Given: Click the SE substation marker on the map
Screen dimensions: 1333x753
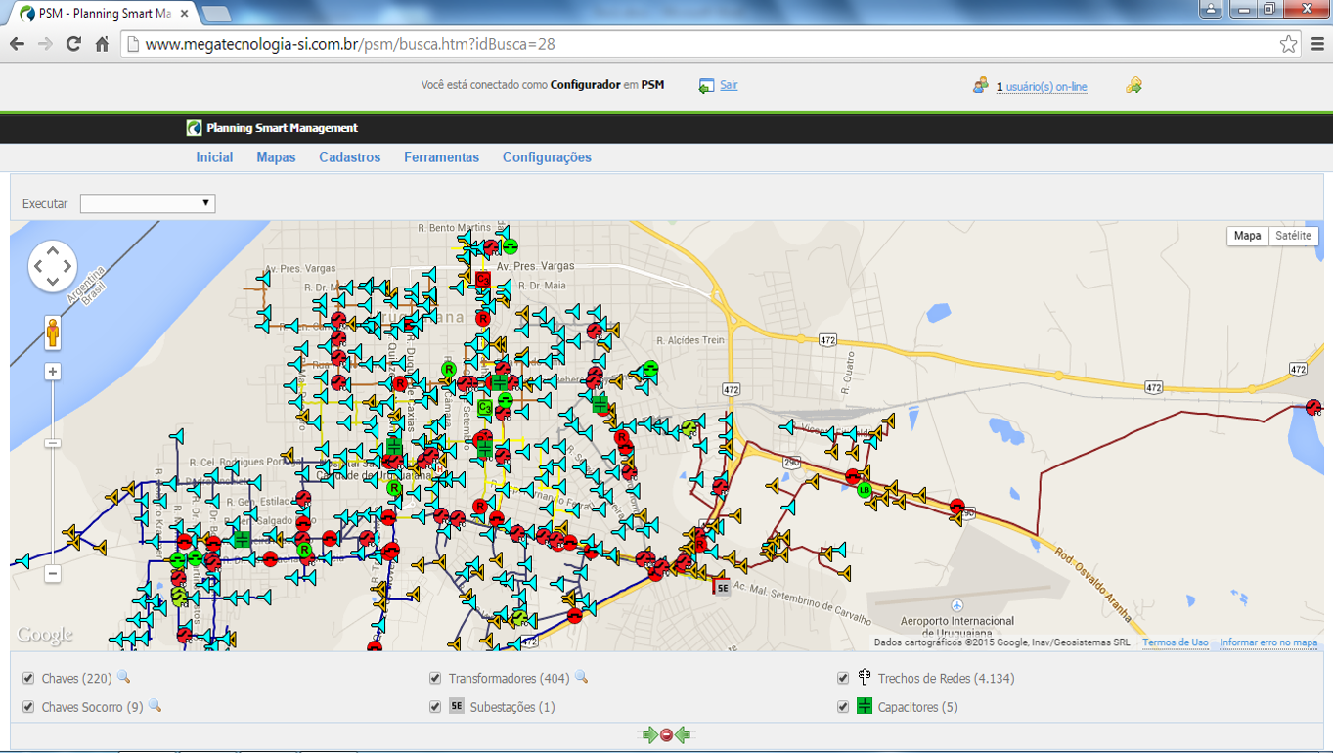Looking at the screenshot, I should [722, 588].
